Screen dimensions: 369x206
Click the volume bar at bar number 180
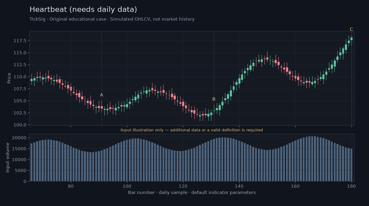pos(352,165)
